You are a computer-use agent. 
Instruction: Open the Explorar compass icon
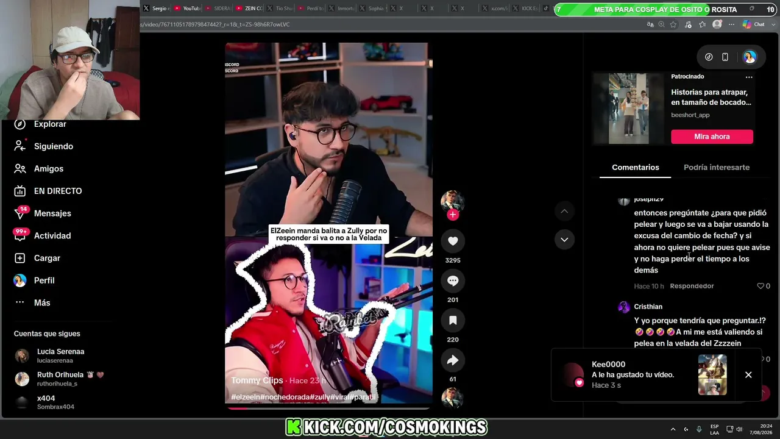20,124
